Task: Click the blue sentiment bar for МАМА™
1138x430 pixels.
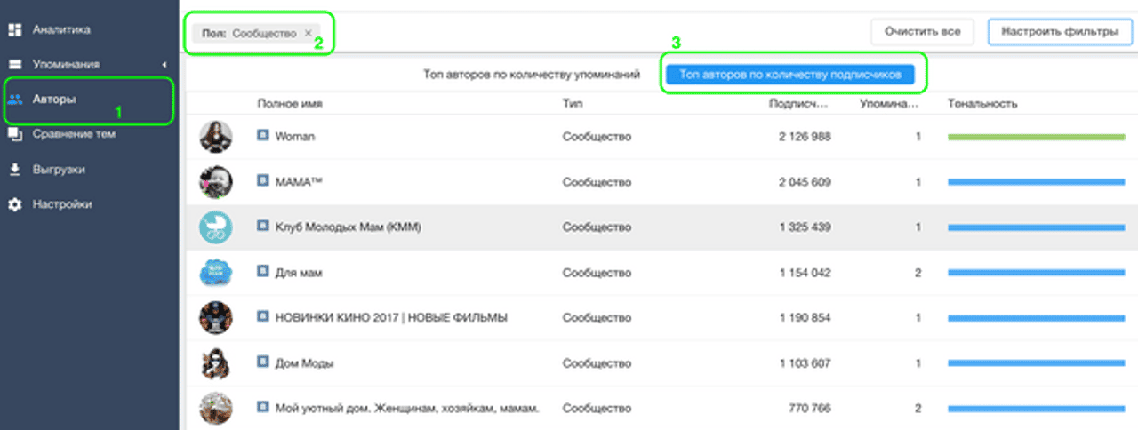Action: pyautogui.click(x=1037, y=181)
